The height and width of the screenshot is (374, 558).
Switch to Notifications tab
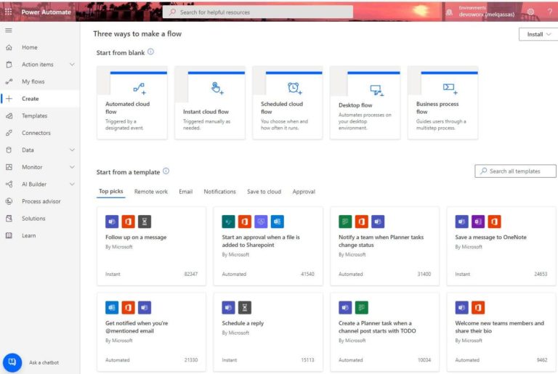(219, 192)
